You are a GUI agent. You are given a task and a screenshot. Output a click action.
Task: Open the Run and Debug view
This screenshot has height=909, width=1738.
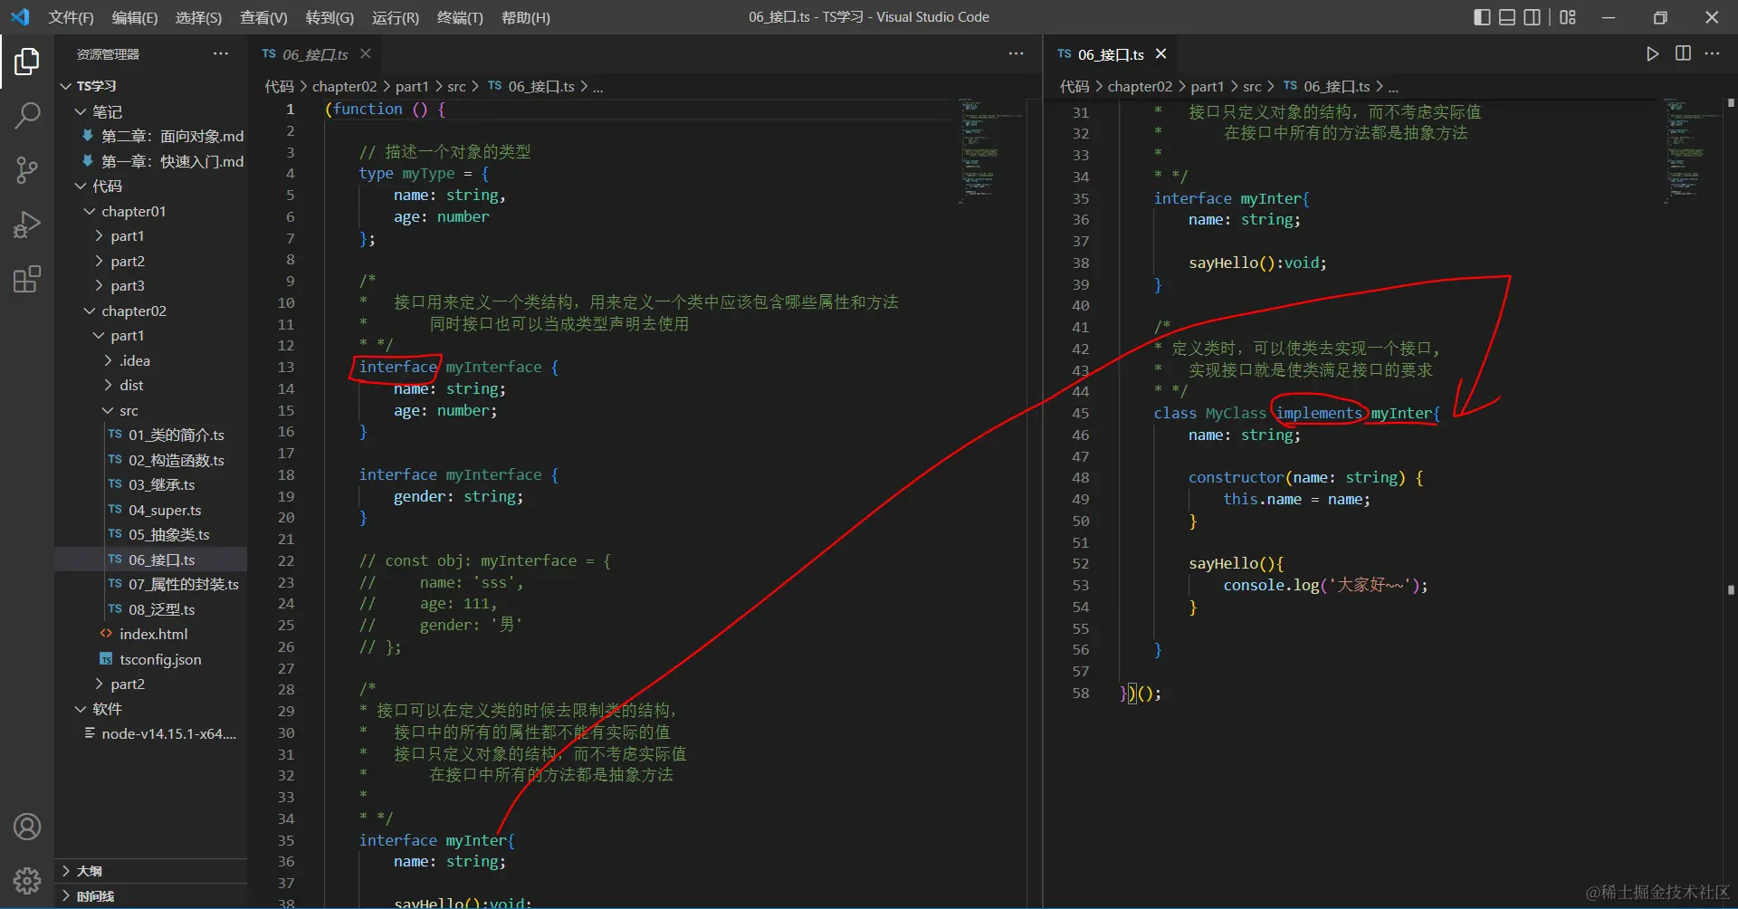point(27,225)
